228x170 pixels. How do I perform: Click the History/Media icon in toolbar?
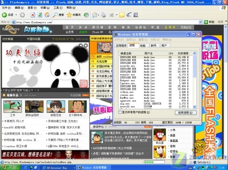86,15
